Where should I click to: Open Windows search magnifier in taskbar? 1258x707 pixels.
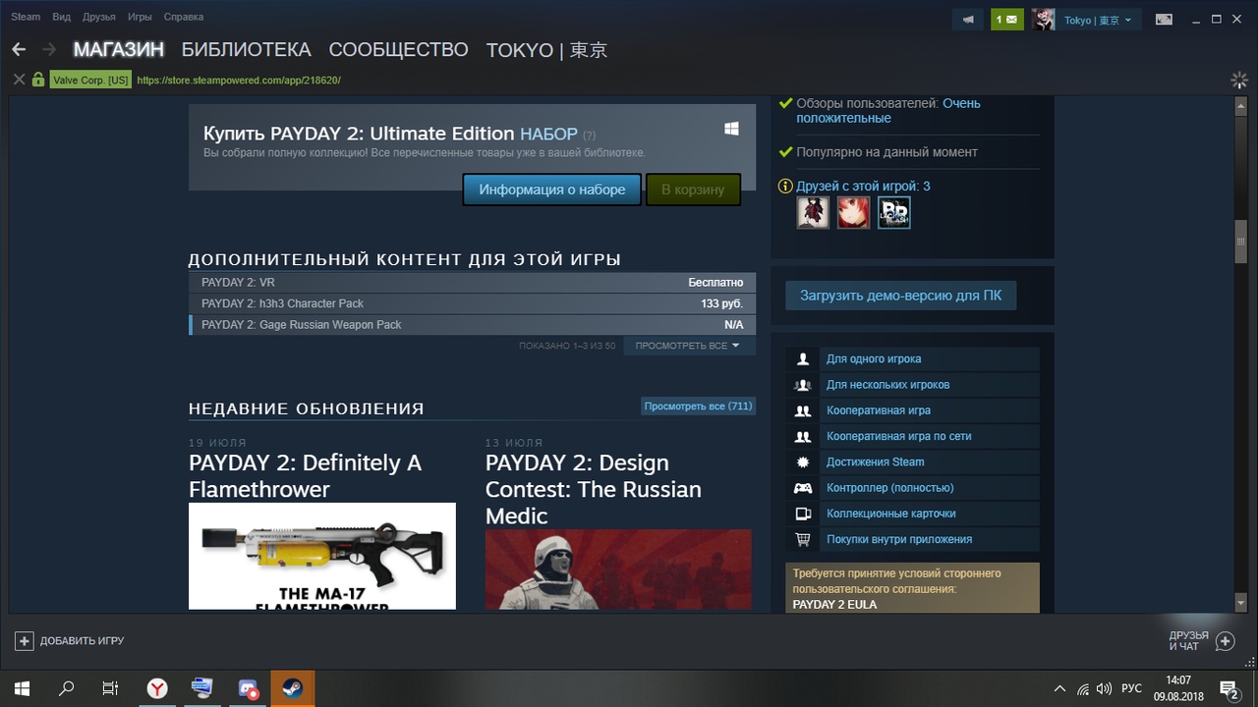(67, 688)
